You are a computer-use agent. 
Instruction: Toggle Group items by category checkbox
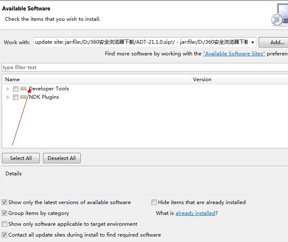pyautogui.click(x=5, y=213)
